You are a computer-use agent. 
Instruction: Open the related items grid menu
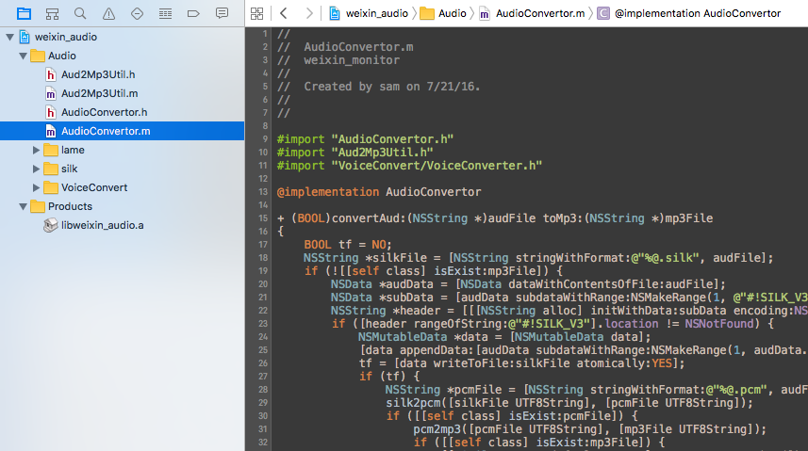pos(256,13)
